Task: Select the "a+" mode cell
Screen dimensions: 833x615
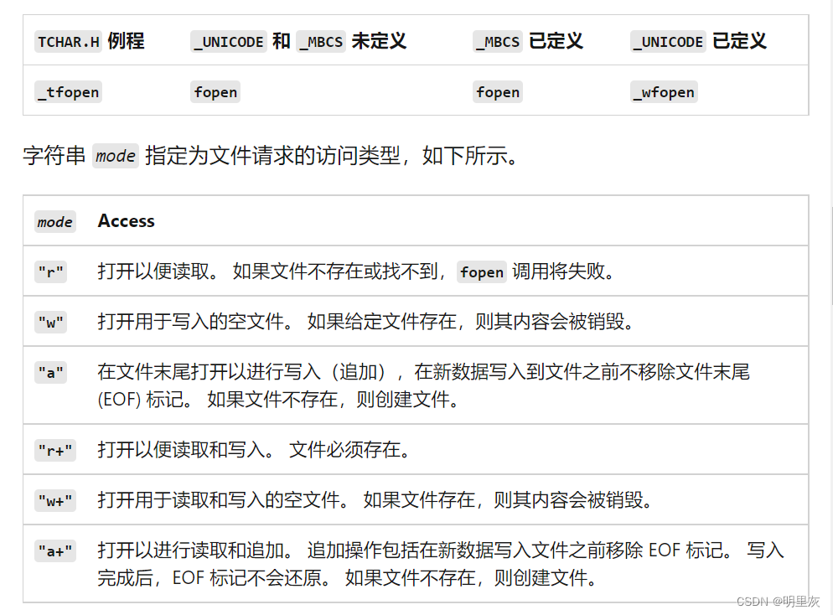Action: (55, 550)
